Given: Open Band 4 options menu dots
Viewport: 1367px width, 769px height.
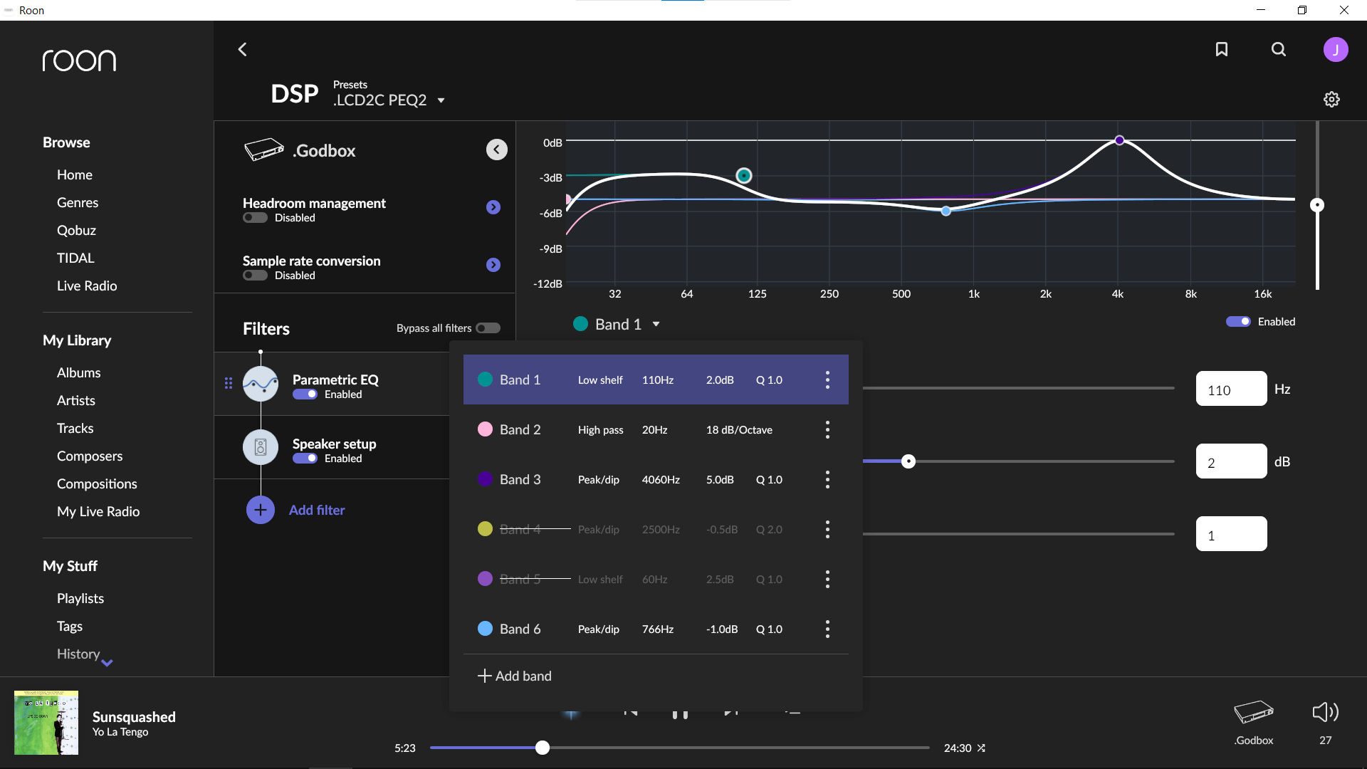Looking at the screenshot, I should pos(827,529).
